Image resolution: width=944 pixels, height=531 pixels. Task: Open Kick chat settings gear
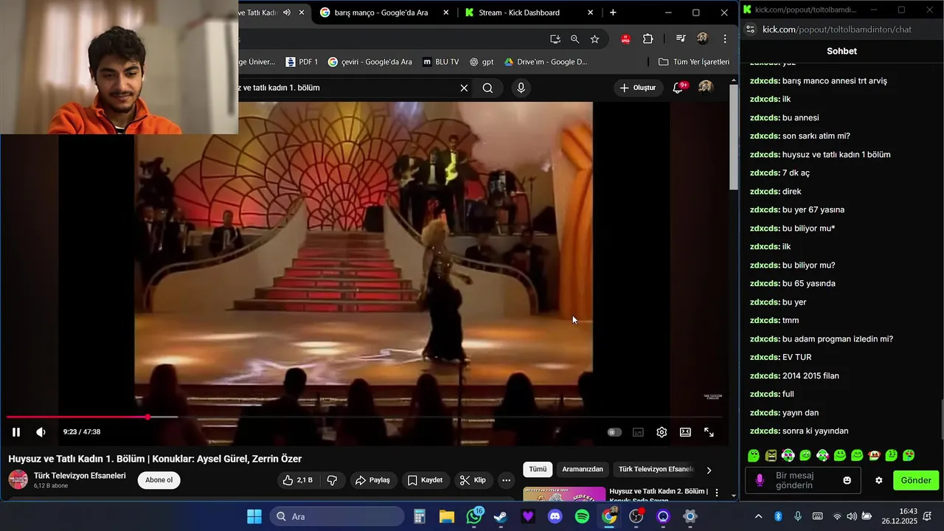click(879, 480)
